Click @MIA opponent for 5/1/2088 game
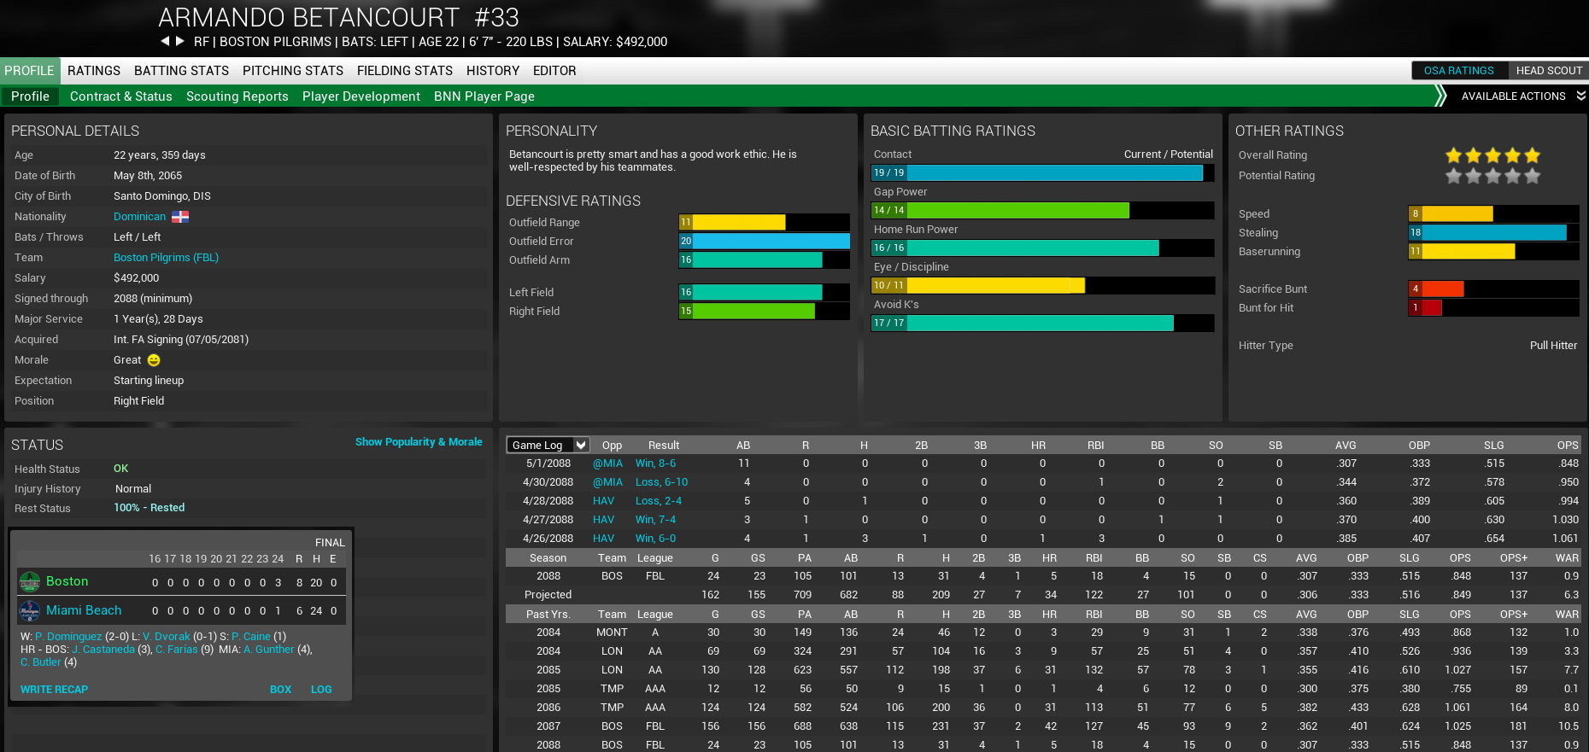 608,463
